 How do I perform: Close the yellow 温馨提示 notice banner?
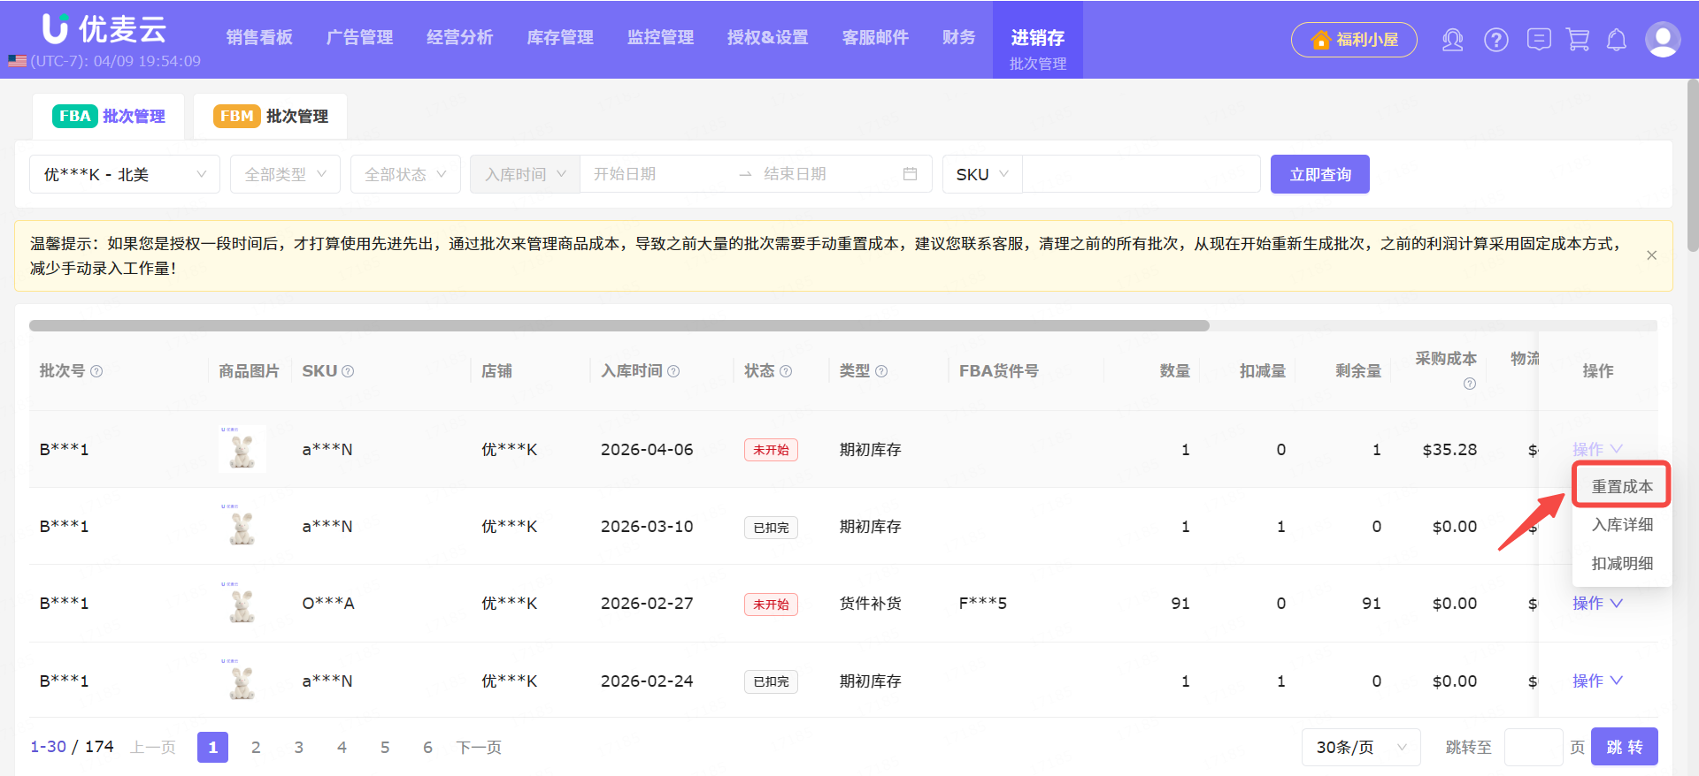pyautogui.click(x=1651, y=255)
